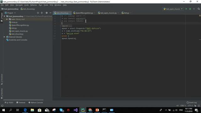Open the Help menu
The height and width of the screenshot is (113, 201).
(65, 5)
